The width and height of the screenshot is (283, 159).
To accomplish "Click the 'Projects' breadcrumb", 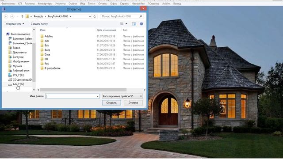I will 38,16.
